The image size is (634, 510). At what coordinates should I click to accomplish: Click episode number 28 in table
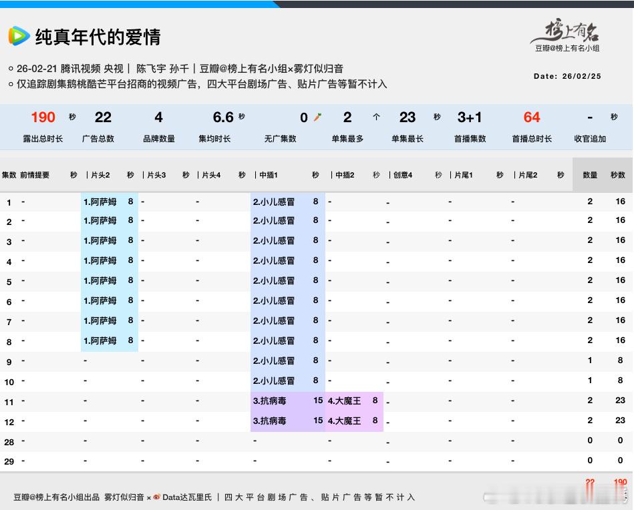9,442
